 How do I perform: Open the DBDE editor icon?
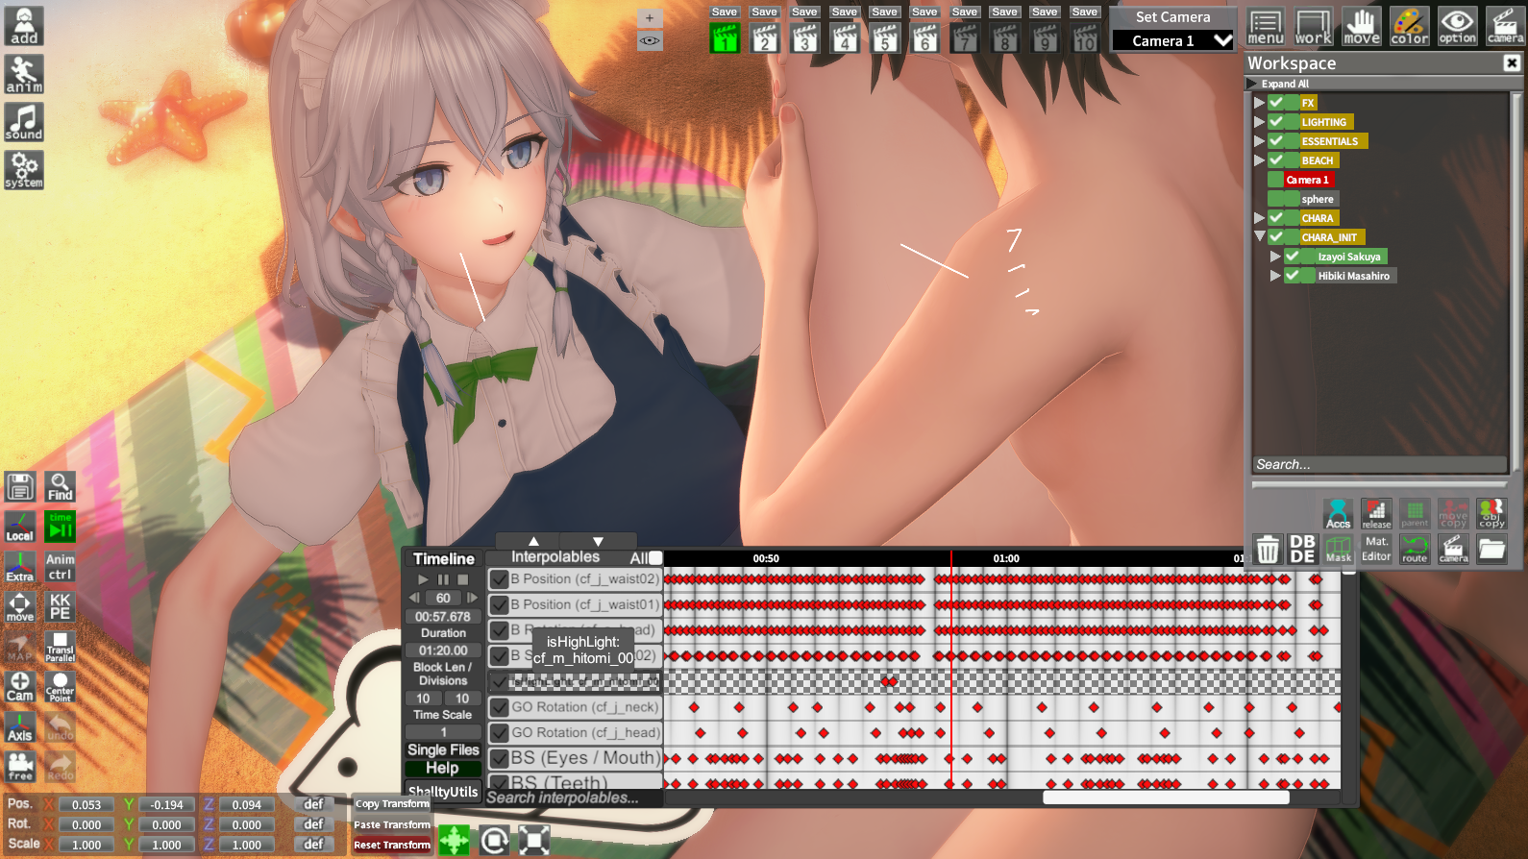coord(1302,550)
